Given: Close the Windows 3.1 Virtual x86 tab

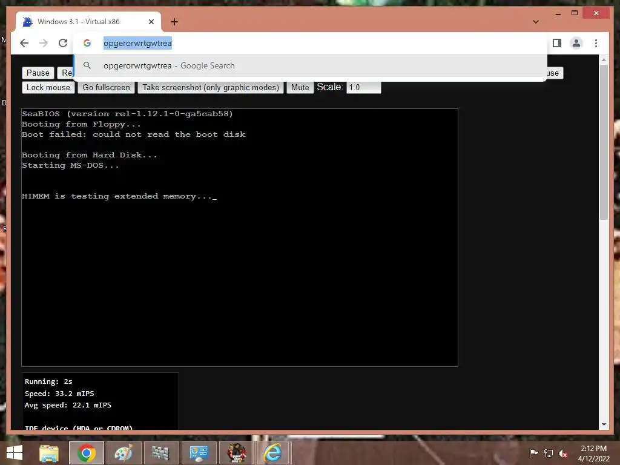Looking at the screenshot, I should coord(151,22).
